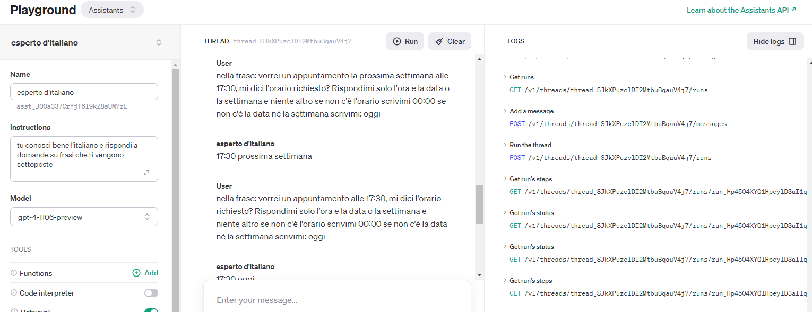
Task: Click the thread scrollbar down arrow
Action: coord(479,275)
